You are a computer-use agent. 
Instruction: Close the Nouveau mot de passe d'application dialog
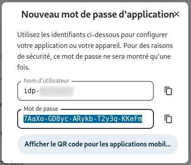pyautogui.click(x=177, y=14)
